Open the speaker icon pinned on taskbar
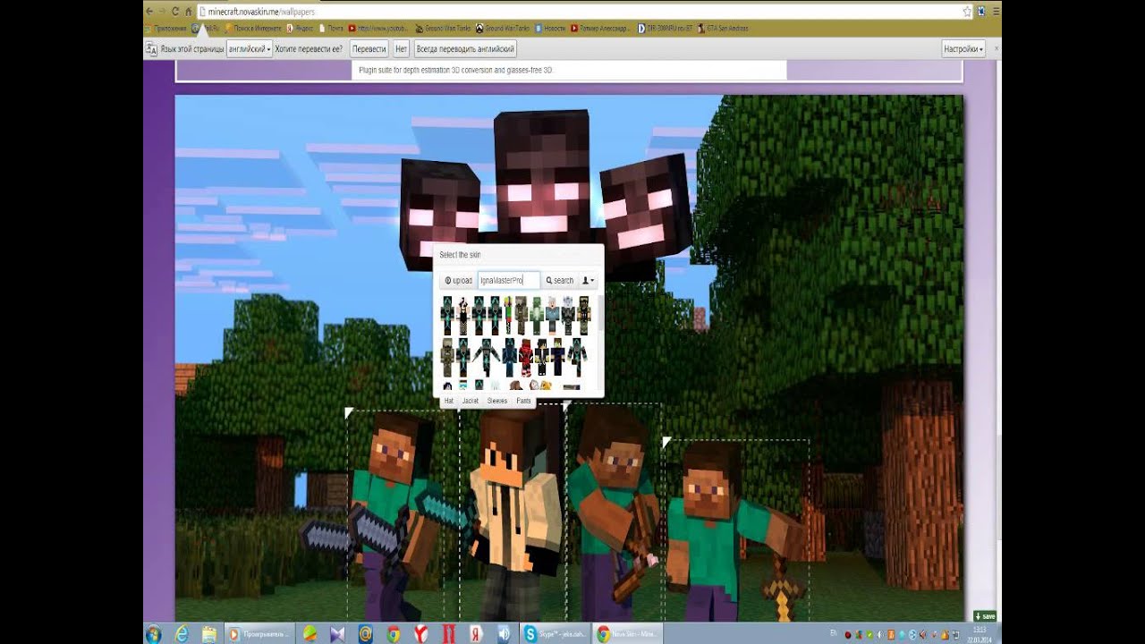The width and height of the screenshot is (1145, 644). point(504,633)
